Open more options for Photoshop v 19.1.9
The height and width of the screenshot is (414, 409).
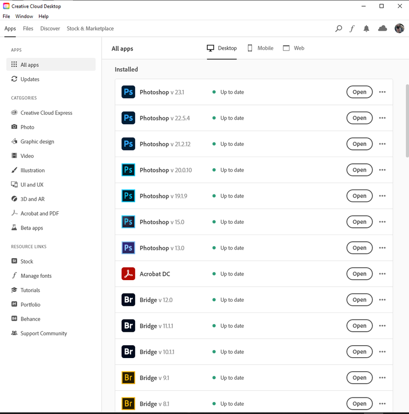tap(382, 196)
